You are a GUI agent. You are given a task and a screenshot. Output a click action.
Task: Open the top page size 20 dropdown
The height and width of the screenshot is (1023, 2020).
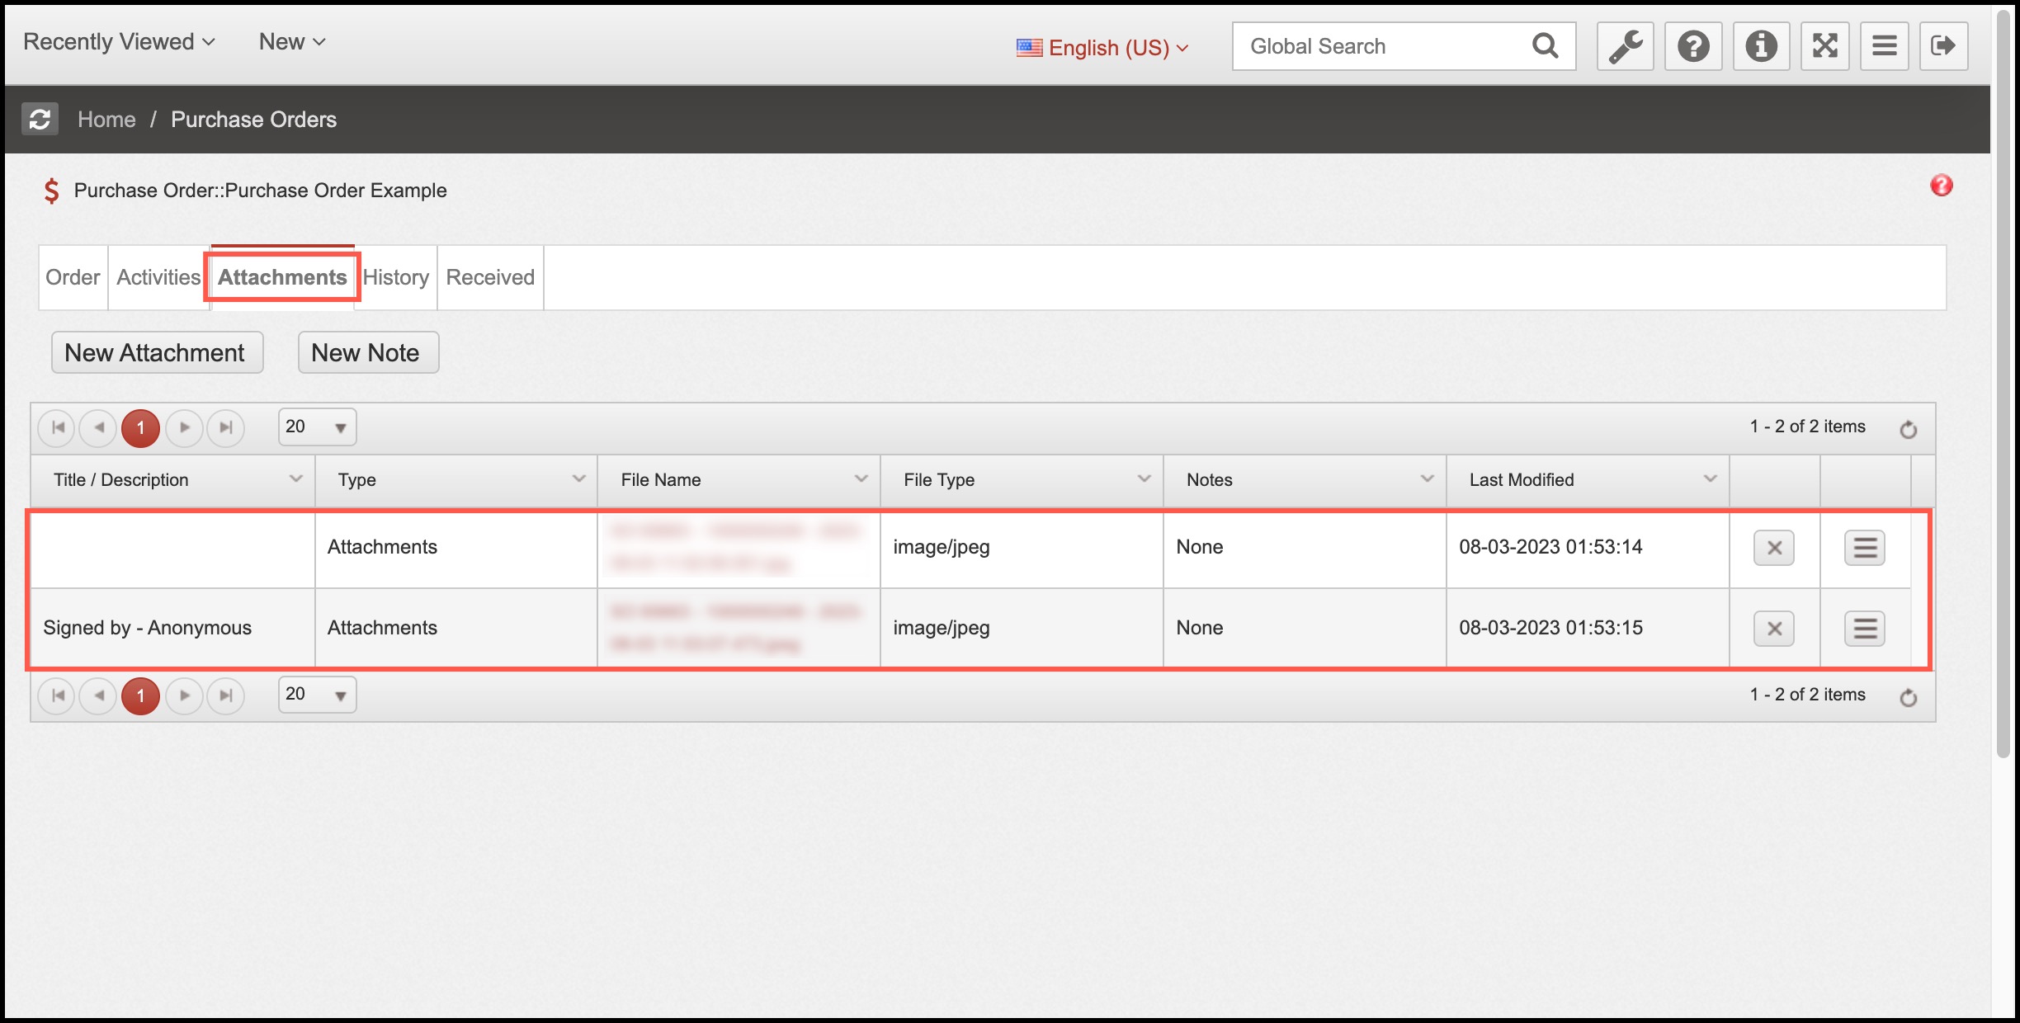pyautogui.click(x=318, y=427)
